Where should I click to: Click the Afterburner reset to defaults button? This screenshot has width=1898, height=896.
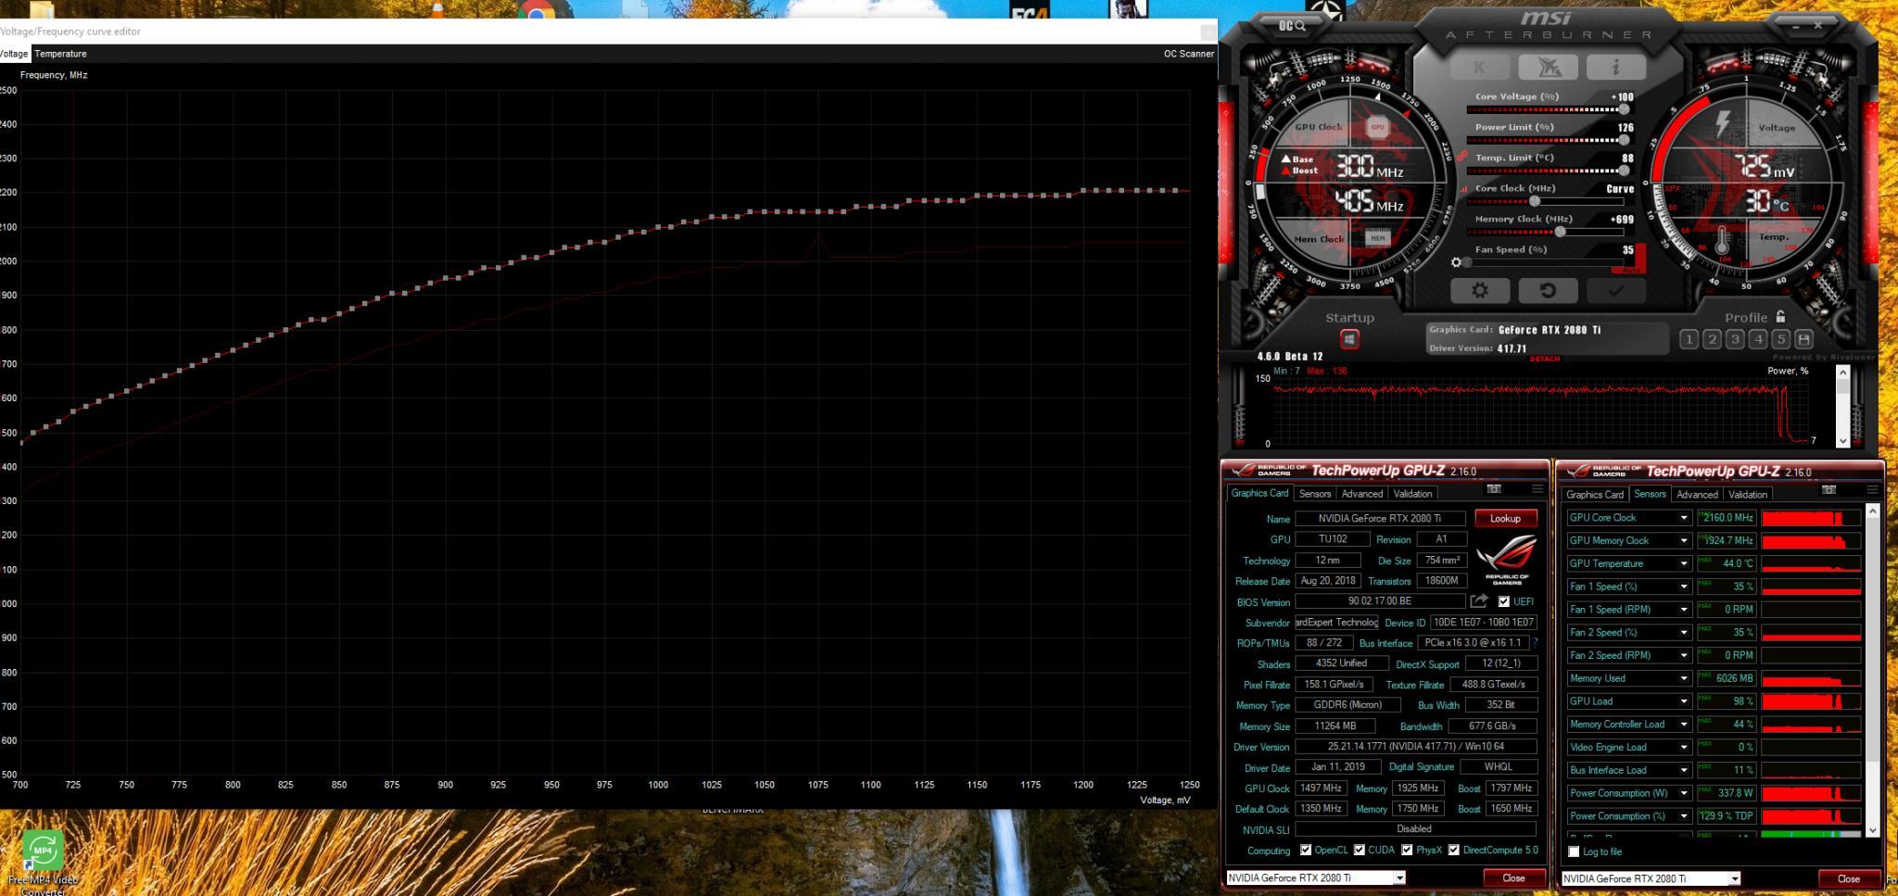click(x=1547, y=290)
